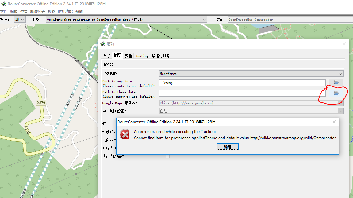Screen dimensions: 353x198
Task: Click the Path to theme data text field
Action: coord(242,93)
